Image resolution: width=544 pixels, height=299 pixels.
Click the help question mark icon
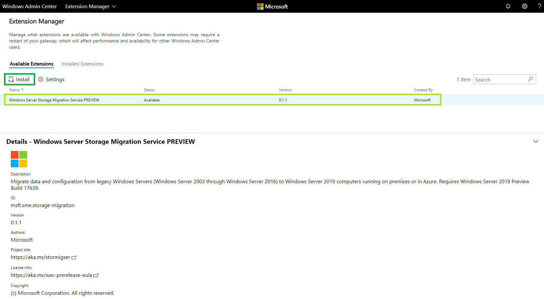click(539, 6)
